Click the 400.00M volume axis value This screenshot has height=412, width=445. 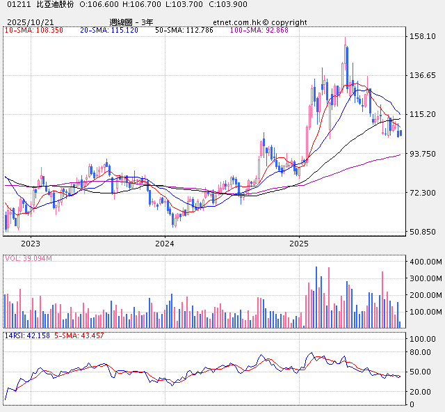(x=424, y=262)
